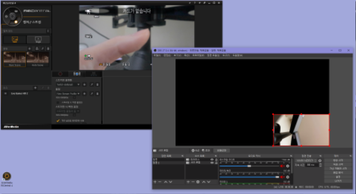Viewport: 356px width, 194px height.
Task: Open the first menu in OBS menu bar
Action: click(157, 55)
